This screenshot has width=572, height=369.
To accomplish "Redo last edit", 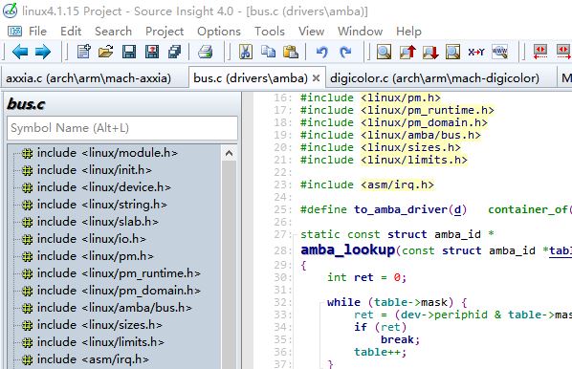I will pyautogui.click(x=345, y=53).
